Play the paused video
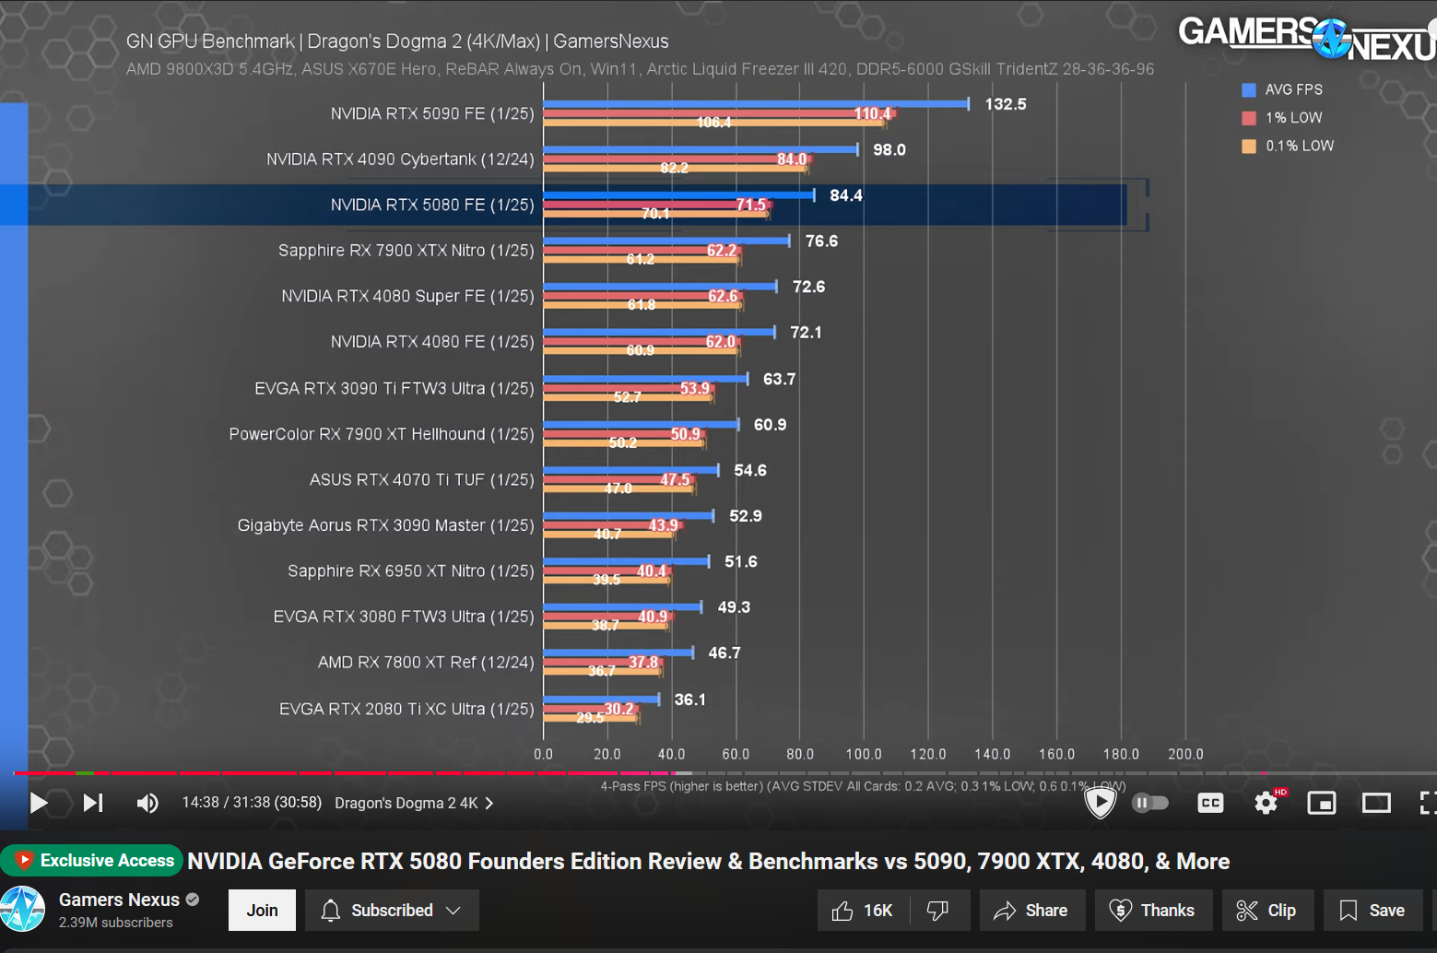The image size is (1437, 953). coord(38,803)
